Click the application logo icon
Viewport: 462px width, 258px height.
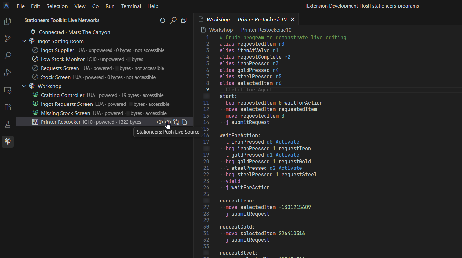point(6,6)
